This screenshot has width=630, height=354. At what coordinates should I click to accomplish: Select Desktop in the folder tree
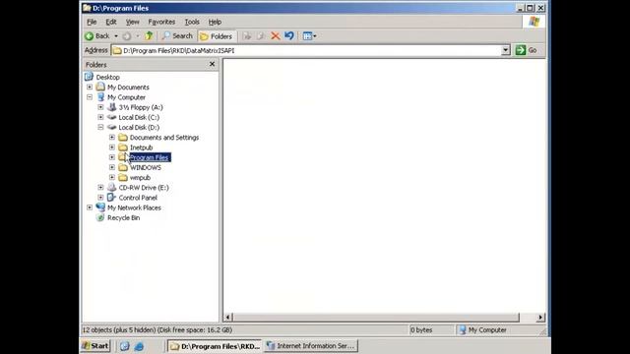[107, 77]
